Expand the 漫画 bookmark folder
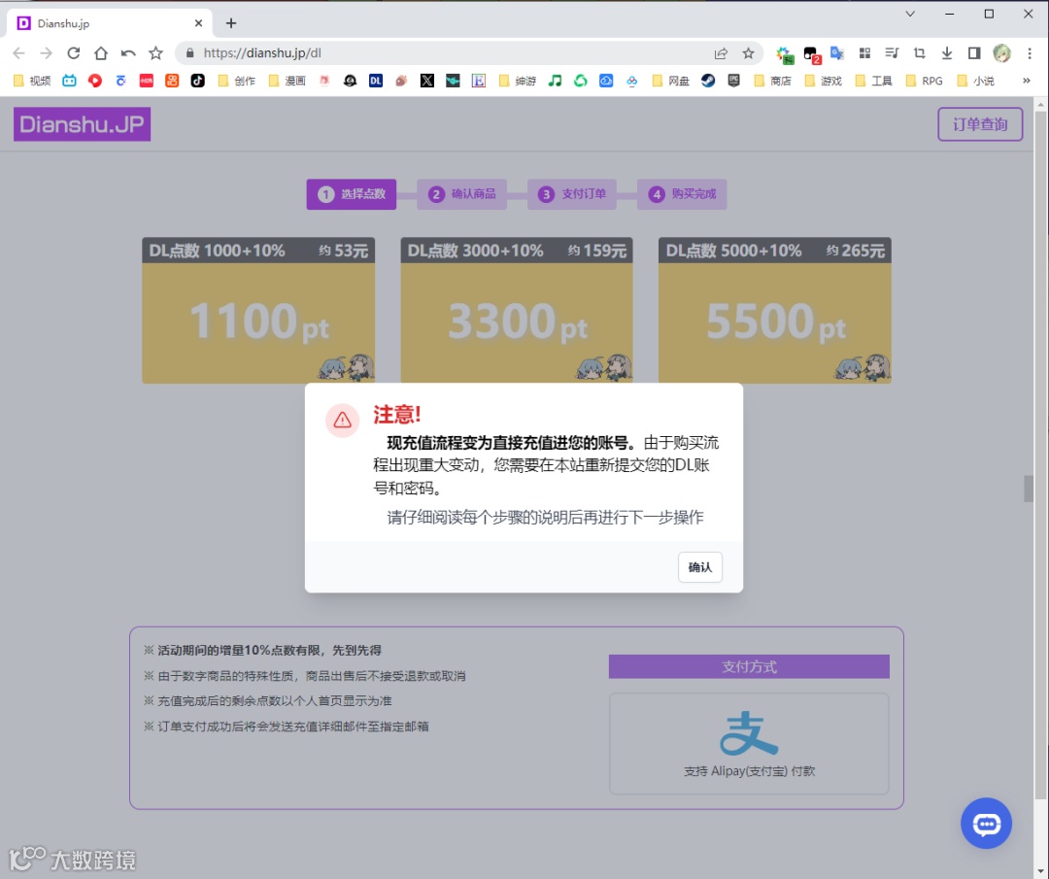The height and width of the screenshot is (879, 1049). click(x=287, y=81)
